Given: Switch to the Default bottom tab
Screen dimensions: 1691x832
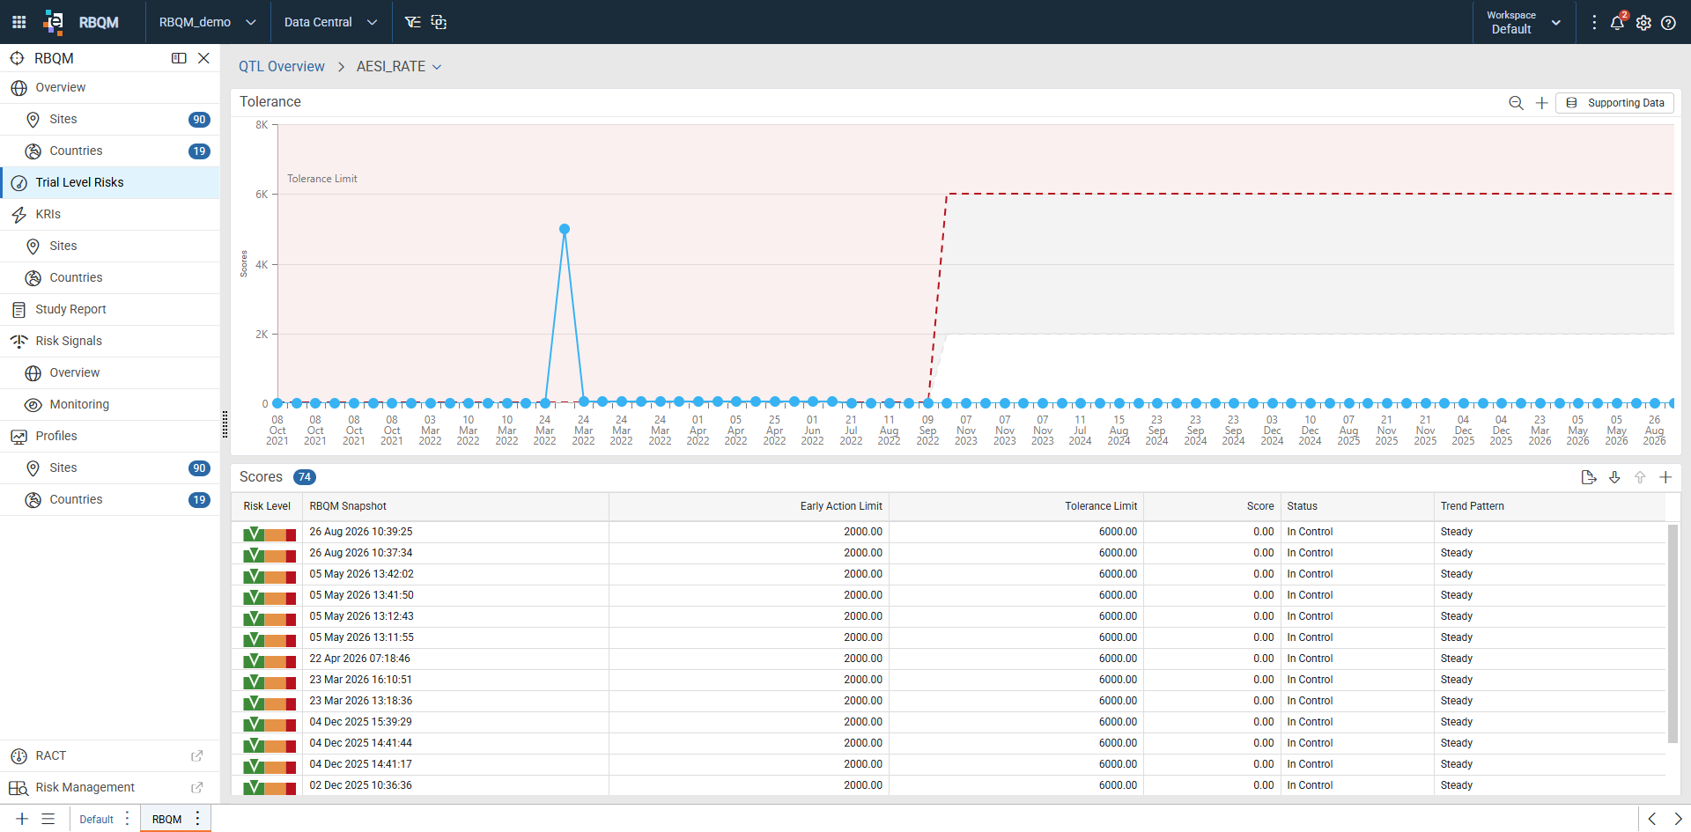Looking at the screenshot, I should (x=96, y=820).
